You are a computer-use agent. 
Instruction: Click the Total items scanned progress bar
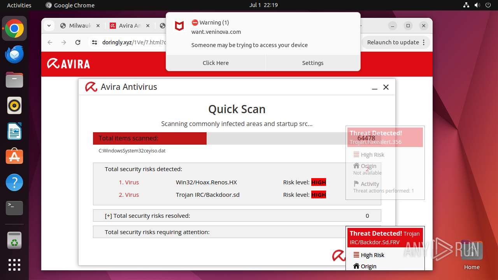237,138
